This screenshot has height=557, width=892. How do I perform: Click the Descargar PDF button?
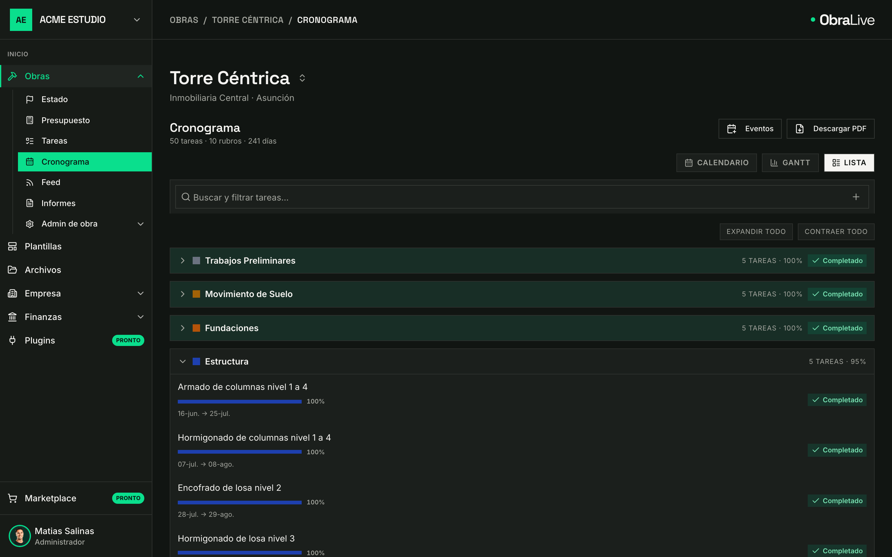(x=830, y=128)
